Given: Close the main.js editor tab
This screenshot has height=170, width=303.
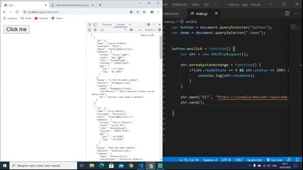Looking at the screenshot, I should (216, 13).
